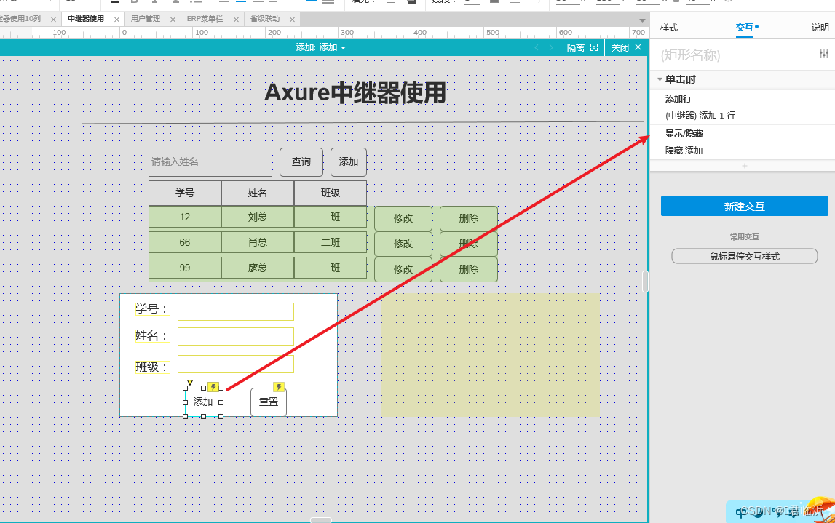The width and height of the screenshot is (835, 523).
Task: Click lightning interaction badge on 重置 button
Action: [279, 386]
